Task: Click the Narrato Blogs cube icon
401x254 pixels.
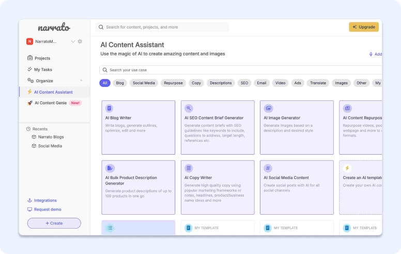Action: point(34,137)
